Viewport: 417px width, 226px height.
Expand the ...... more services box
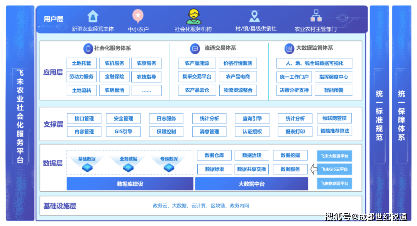point(146,90)
